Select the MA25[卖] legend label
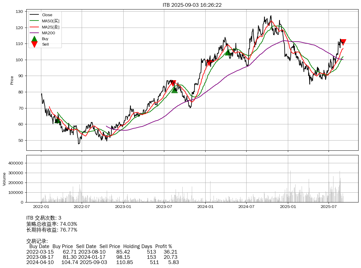 click(x=50, y=27)
